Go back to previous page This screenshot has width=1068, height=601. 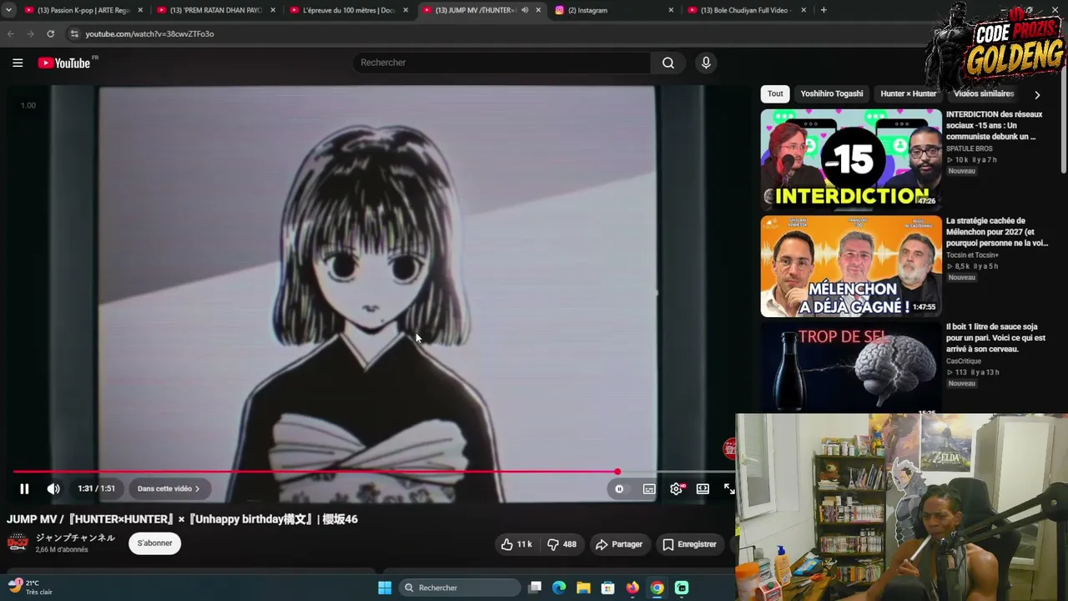(x=11, y=33)
